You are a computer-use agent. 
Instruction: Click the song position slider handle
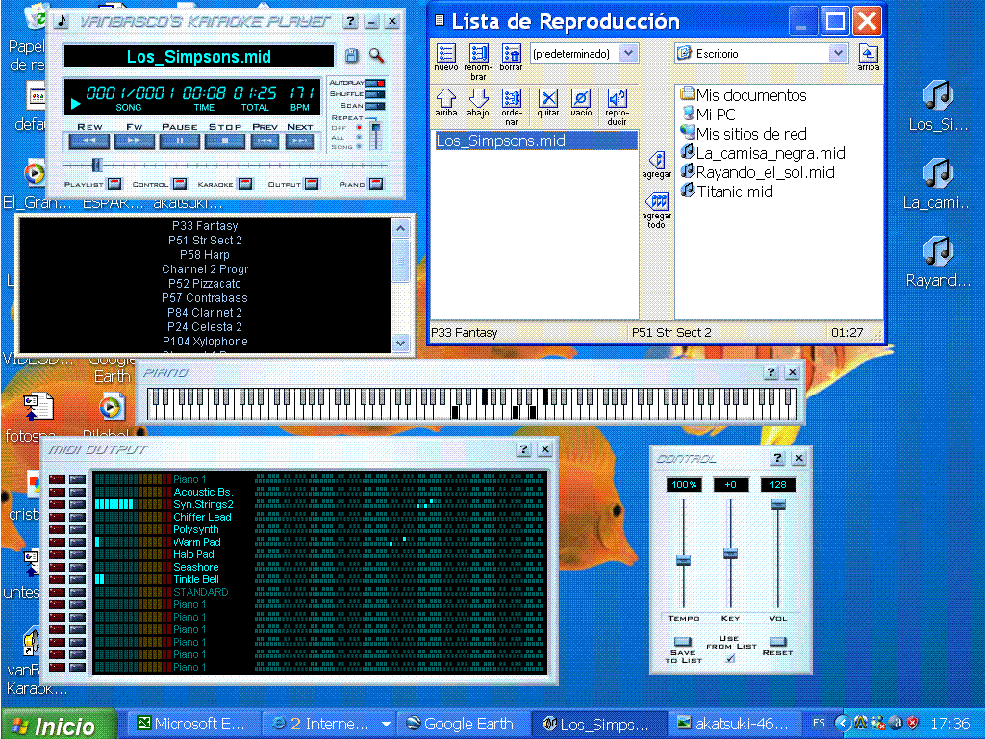coord(97,165)
